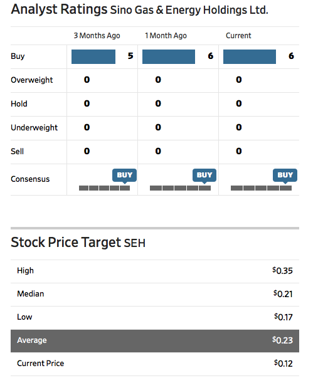The height and width of the screenshot is (378, 318).
Task: Click the BUY consensus badge under Current
Action: click(x=285, y=176)
